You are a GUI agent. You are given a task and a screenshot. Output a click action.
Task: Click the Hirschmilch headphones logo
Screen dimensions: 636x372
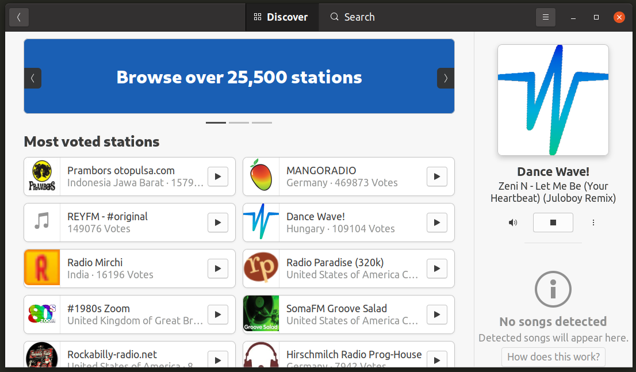pyautogui.click(x=261, y=355)
